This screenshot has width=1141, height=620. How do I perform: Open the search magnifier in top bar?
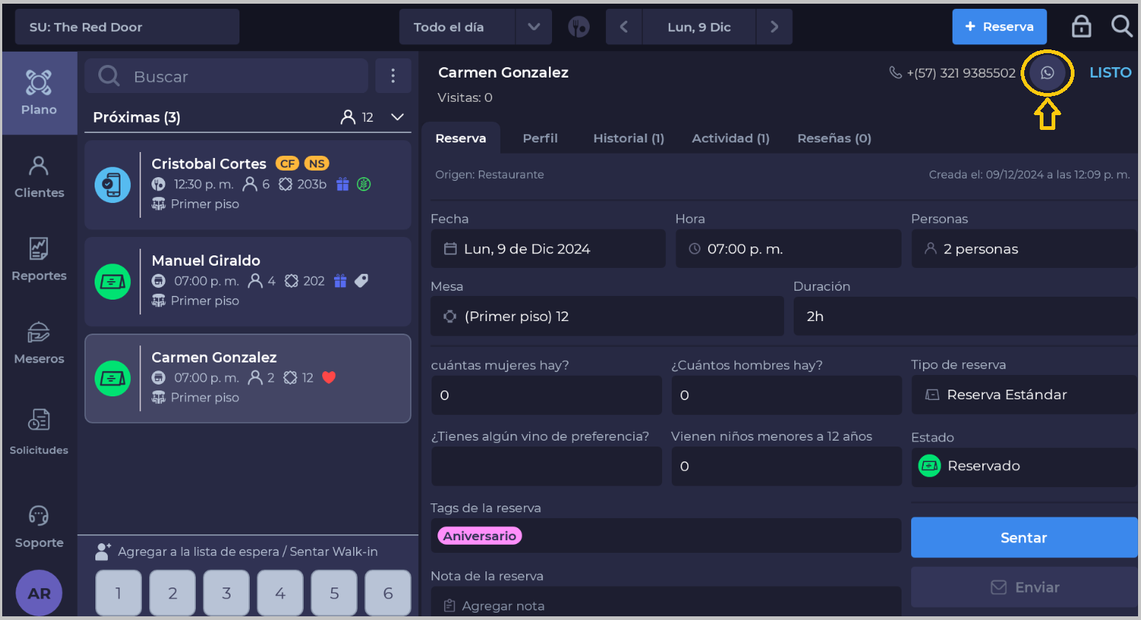point(1122,27)
